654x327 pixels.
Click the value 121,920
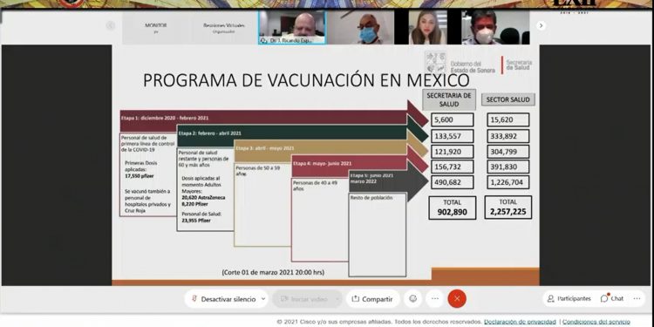452,152
